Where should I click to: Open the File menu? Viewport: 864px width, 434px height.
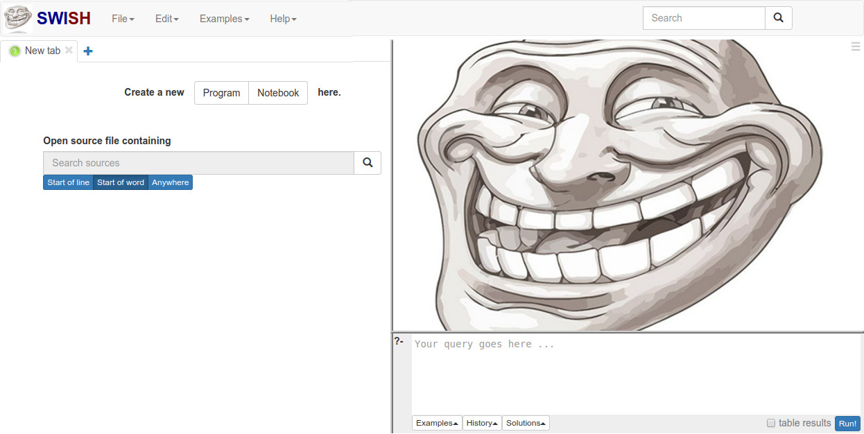(123, 19)
